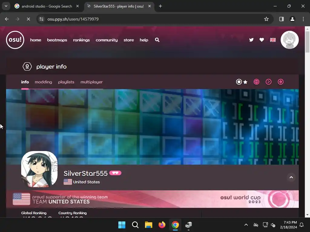Click the player info page icon
Image resolution: width=310 pixels, height=232 pixels.
click(27, 66)
